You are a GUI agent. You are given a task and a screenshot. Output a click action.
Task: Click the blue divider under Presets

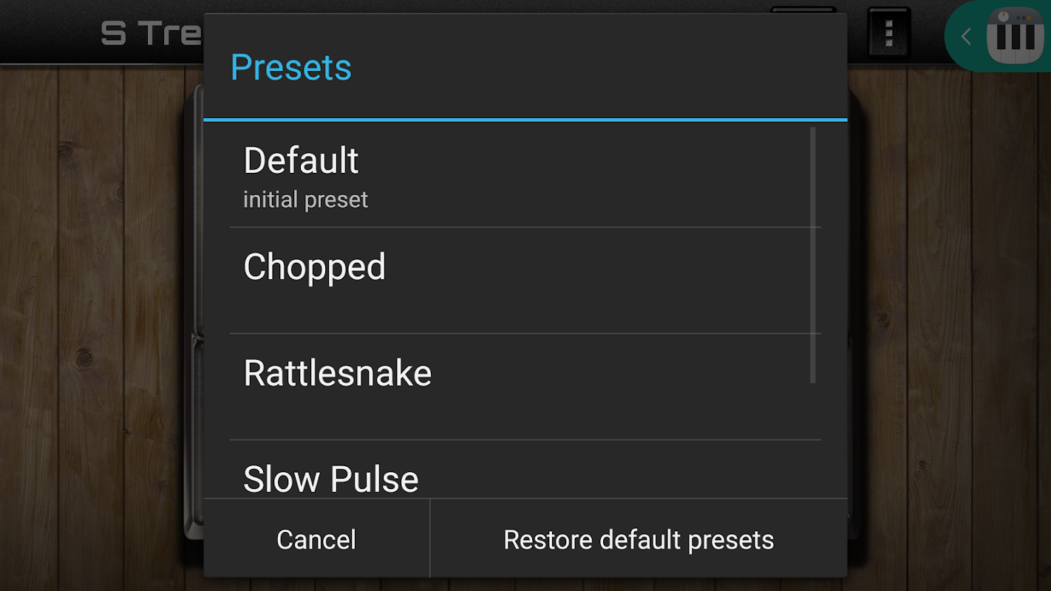[x=525, y=119]
